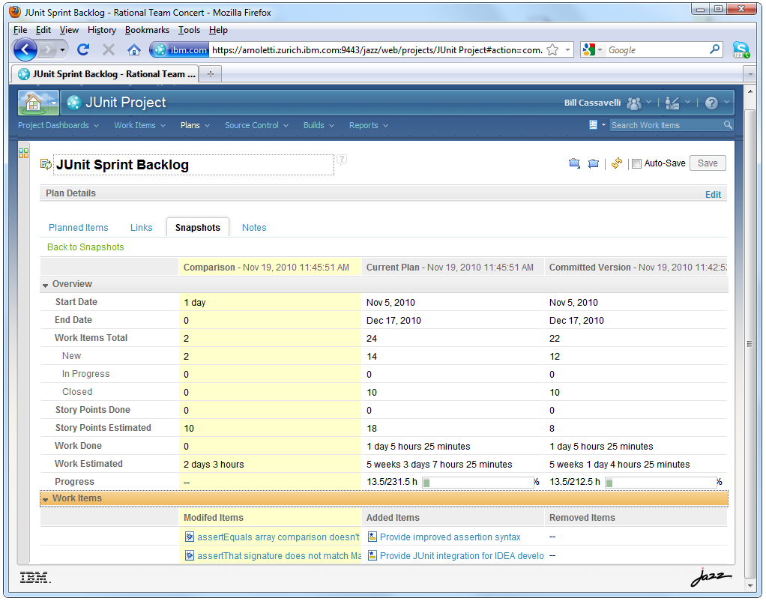Click the magnifier in Search Work Items
Viewport: 766px width, 601px height.
pyautogui.click(x=728, y=125)
